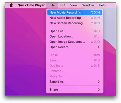The image size is (121, 103).
Task: Open the Edit menu
Action: pyautogui.click(x=63, y=5)
